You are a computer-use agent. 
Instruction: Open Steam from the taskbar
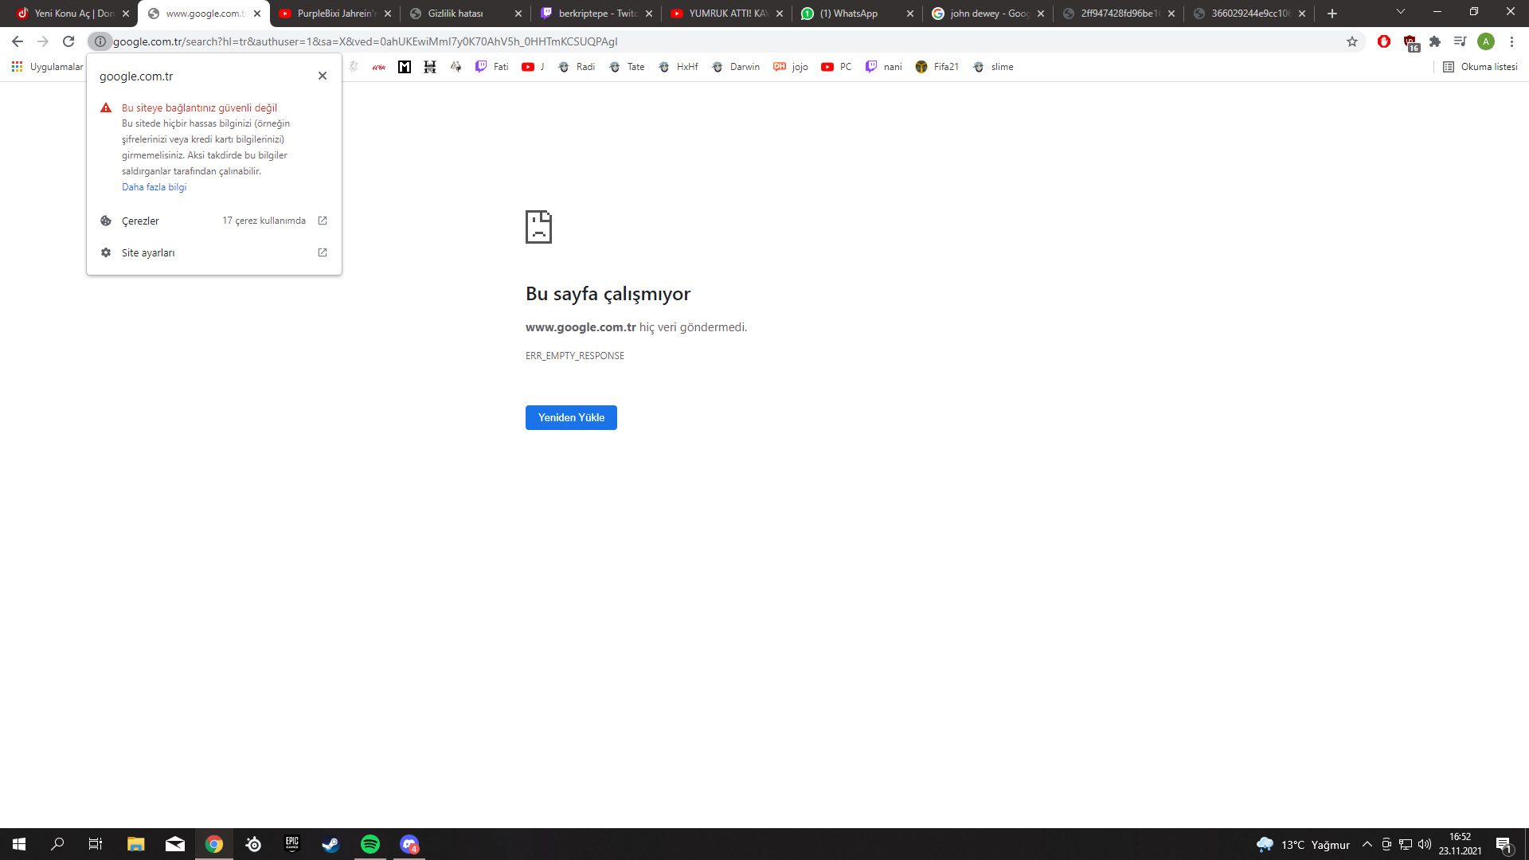click(330, 844)
